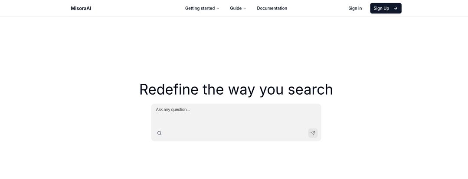
Task: Submit the question with the send button
Action: point(313,133)
